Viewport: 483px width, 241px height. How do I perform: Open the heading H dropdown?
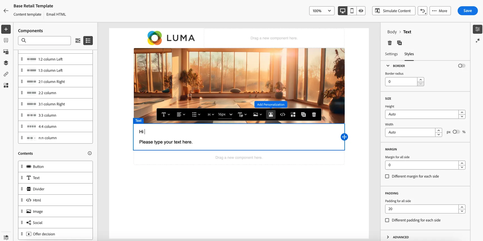[211, 114]
